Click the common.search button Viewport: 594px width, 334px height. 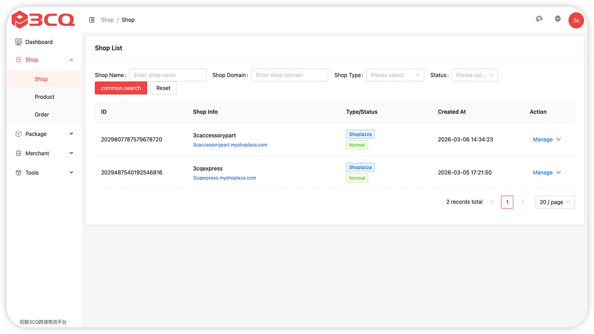(121, 88)
